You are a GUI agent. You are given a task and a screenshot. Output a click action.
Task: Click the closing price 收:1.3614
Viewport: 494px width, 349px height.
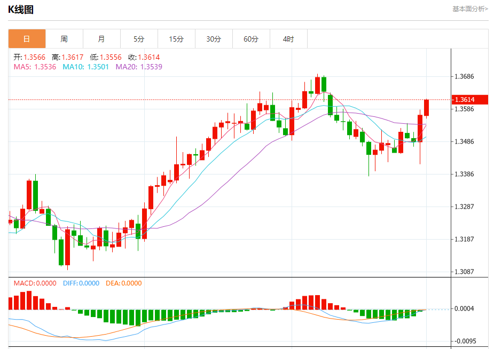click(x=144, y=57)
